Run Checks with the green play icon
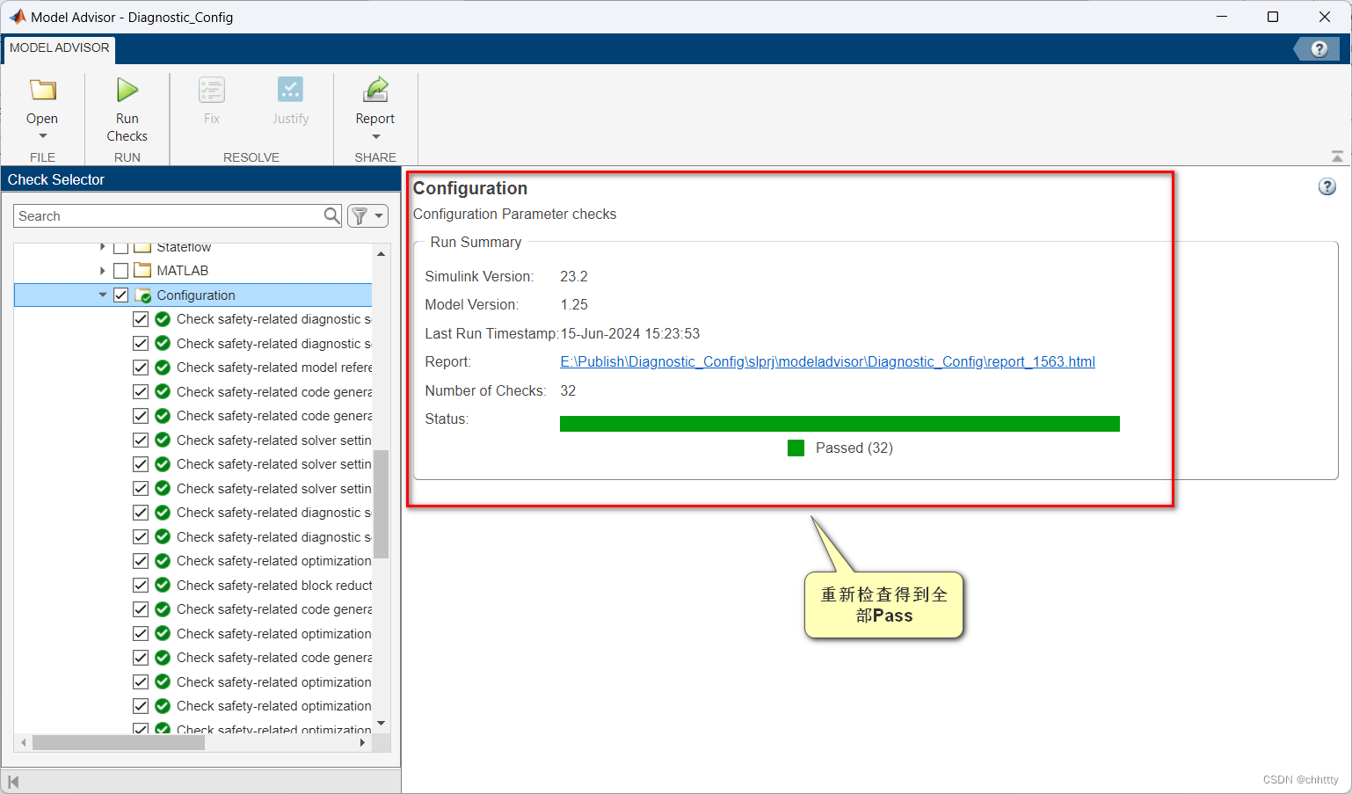 click(x=127, y=90)
